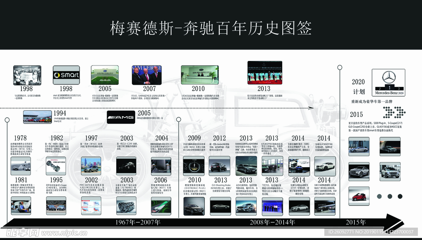Screen dimensions: 422x240
Task: Click the black AMG logo
Action: 121,117
